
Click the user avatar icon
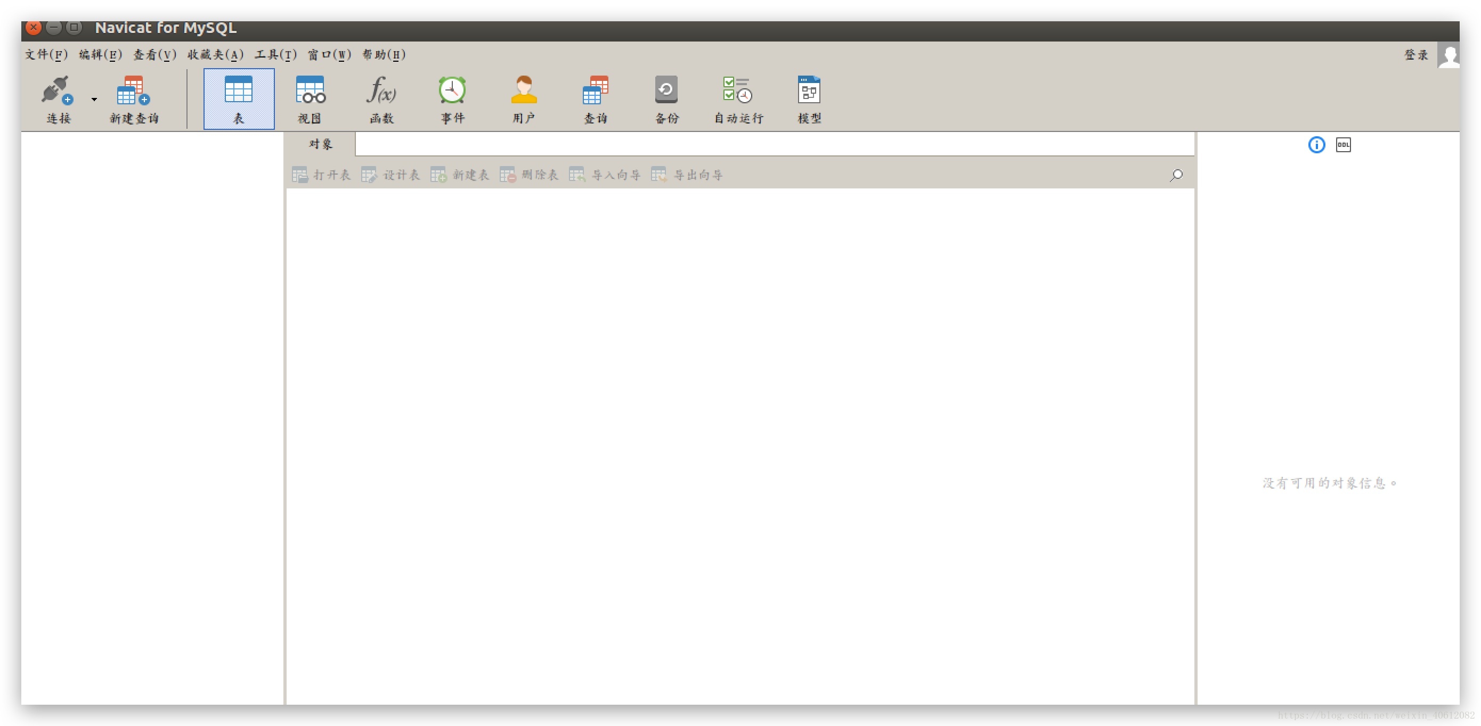click(1449, 55)
